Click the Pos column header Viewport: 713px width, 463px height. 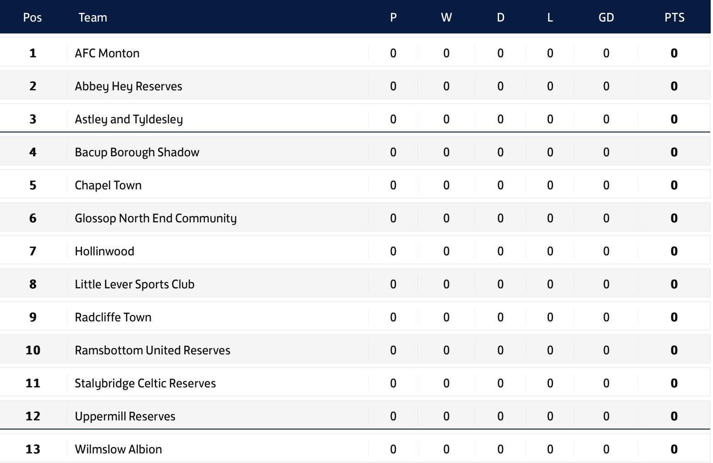33,17
